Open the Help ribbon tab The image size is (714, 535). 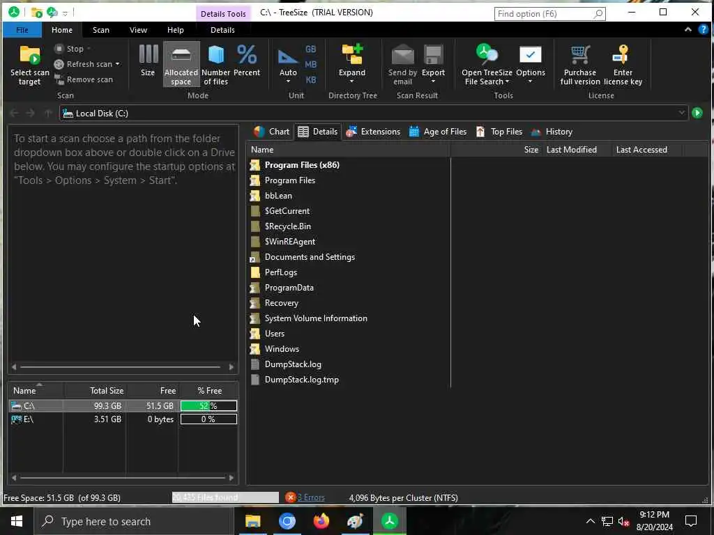[175, 30]
